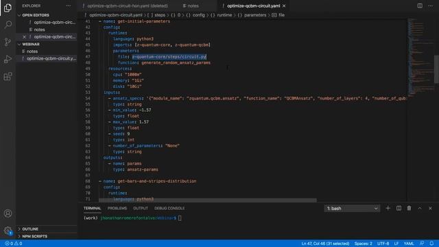Close the optimize-qcbm-circuit.yaml editor tab

coord(284,6)
